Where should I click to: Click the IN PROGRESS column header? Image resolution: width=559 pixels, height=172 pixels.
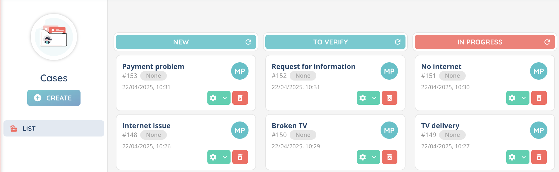(480, 42)
